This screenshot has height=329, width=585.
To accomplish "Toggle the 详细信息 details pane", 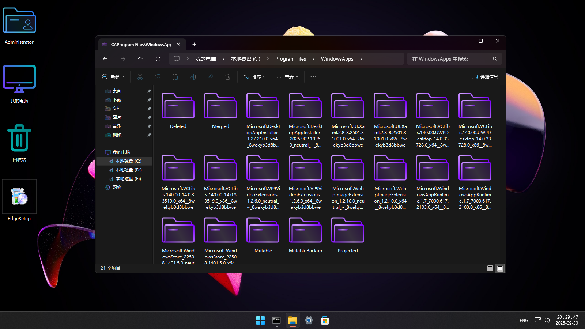I will [x=485, y=77].
